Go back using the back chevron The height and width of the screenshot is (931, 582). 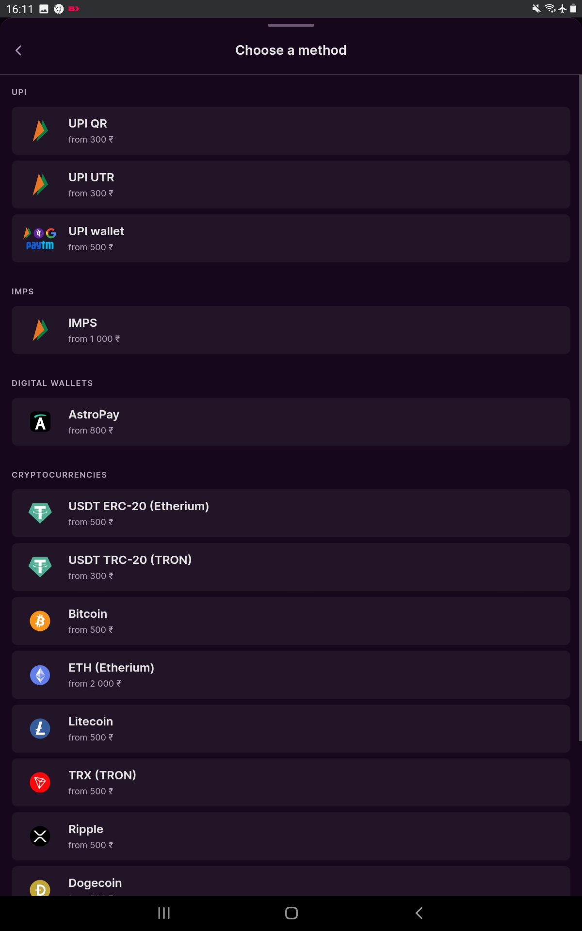click(x=18, y=50)
